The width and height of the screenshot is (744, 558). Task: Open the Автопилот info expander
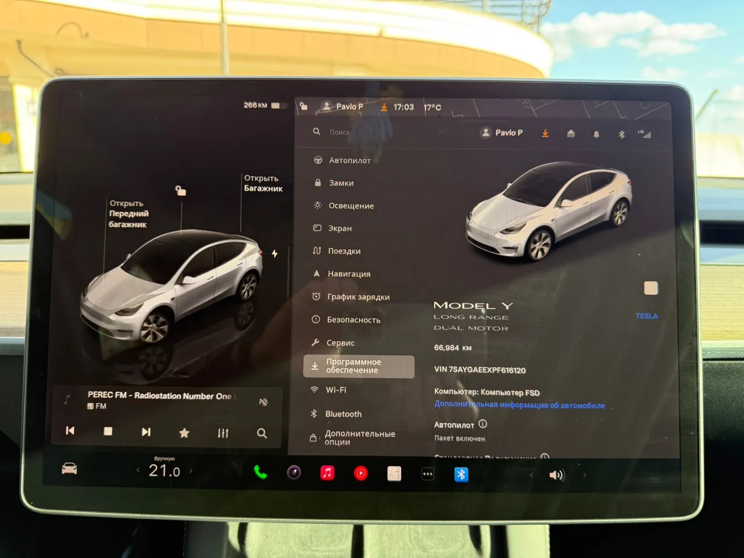click(x=482, y=424)
